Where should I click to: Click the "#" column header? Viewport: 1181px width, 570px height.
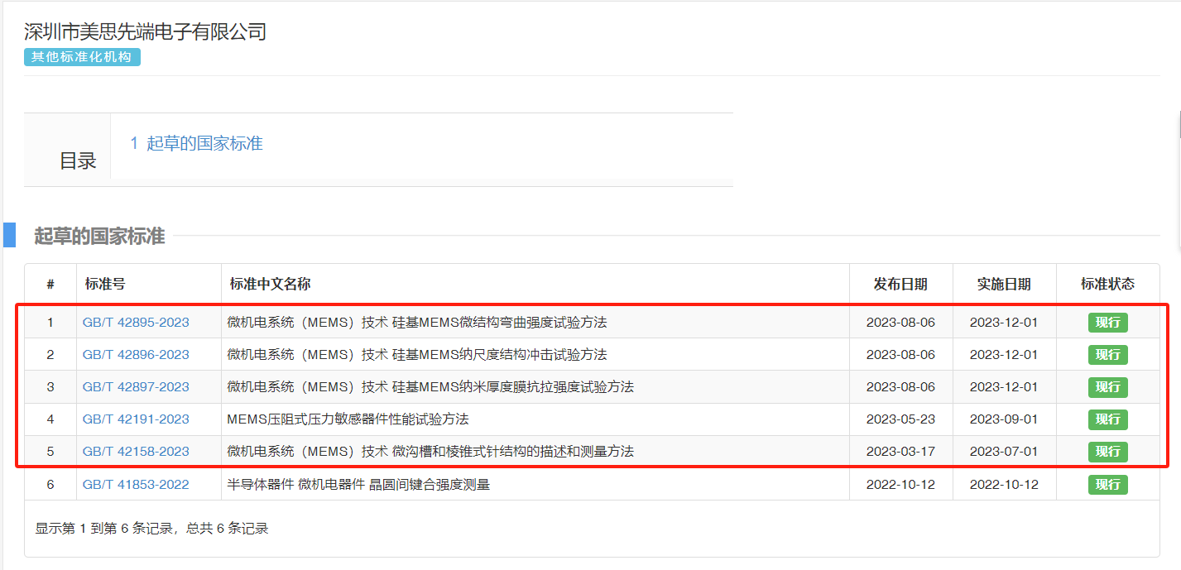coord(50,285)
